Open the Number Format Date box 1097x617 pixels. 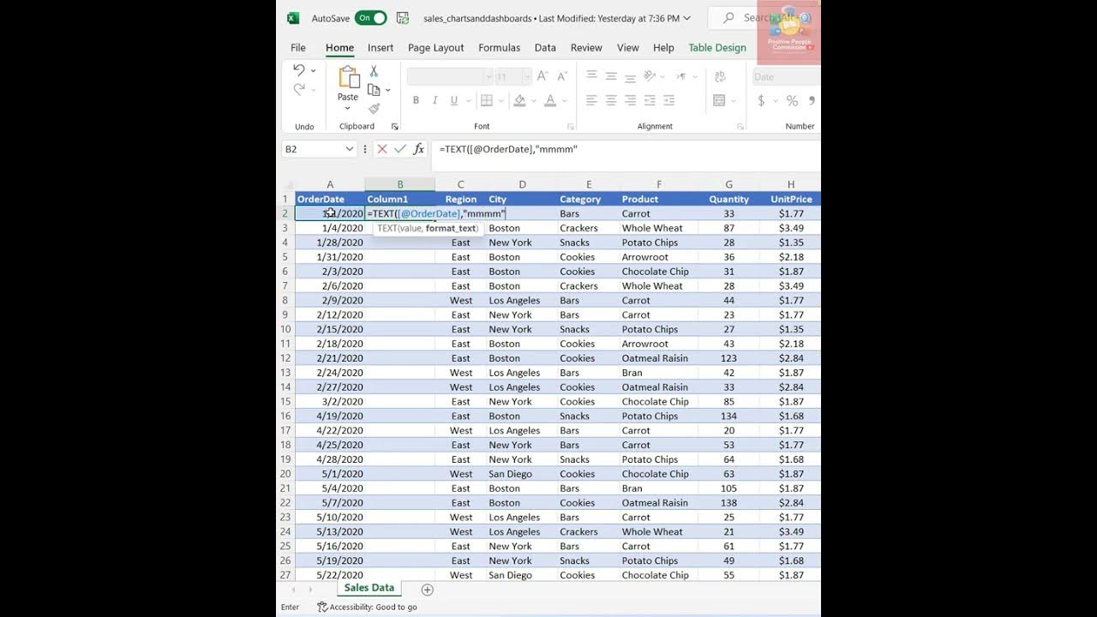coord(787,76)
